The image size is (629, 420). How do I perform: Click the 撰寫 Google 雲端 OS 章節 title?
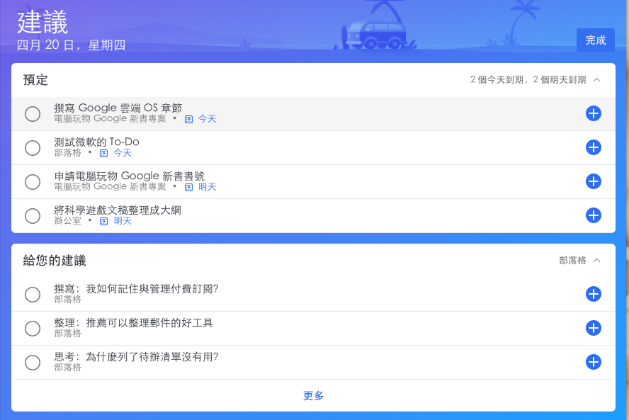(118, 108)
